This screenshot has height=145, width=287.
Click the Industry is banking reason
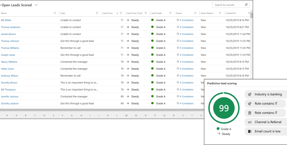coord(266,94)
